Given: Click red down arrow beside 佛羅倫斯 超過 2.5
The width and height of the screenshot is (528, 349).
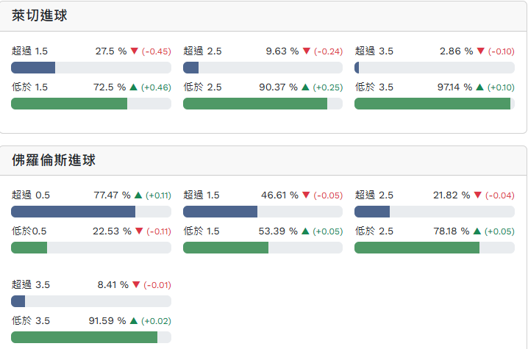Looking at the screenshot, I should click(478, 195).
